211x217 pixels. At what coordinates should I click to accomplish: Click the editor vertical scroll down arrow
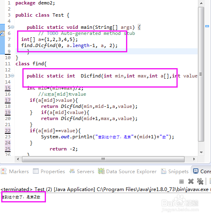click(x=201, y=153)
